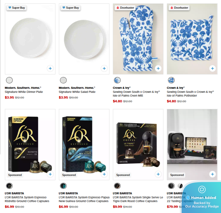Quick-add the Isle of Palms Potholder
221x213 pixels.
212,68
